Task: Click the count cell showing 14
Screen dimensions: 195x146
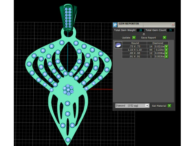Action: click(151, 47)
